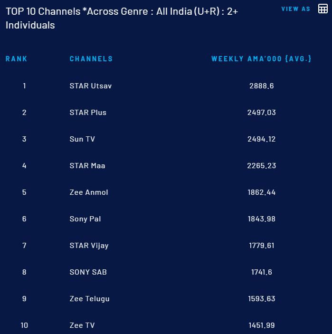Click the table view grid icon

(x=323, y=9)
